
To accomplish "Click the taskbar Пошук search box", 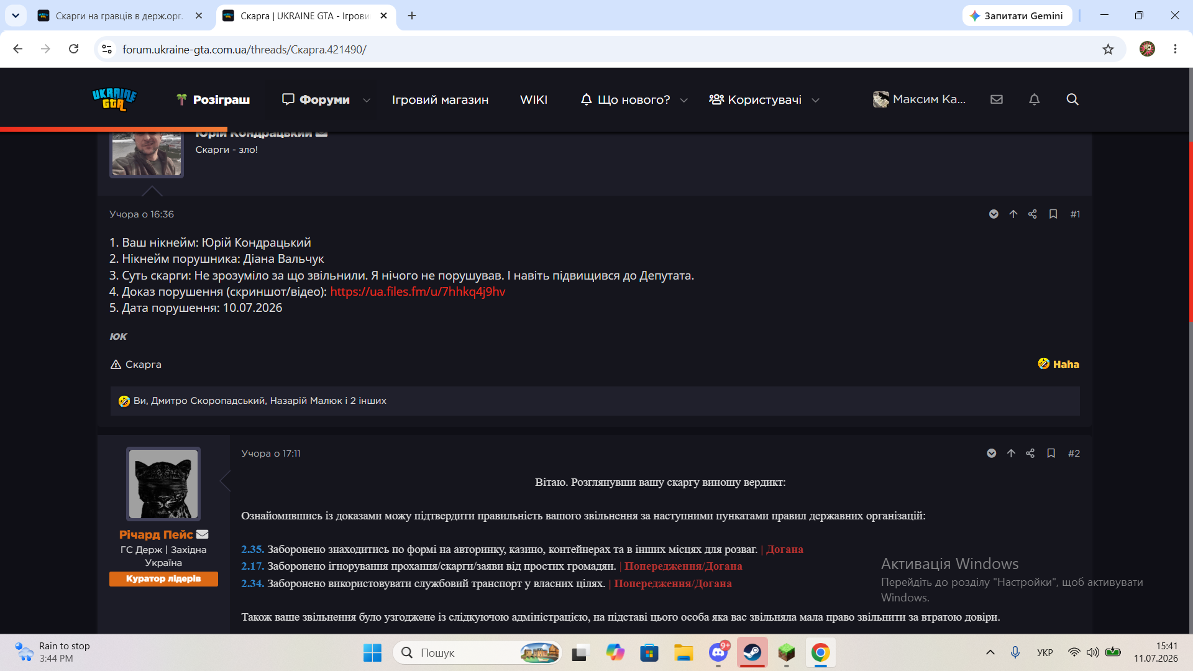I will 477,652.
